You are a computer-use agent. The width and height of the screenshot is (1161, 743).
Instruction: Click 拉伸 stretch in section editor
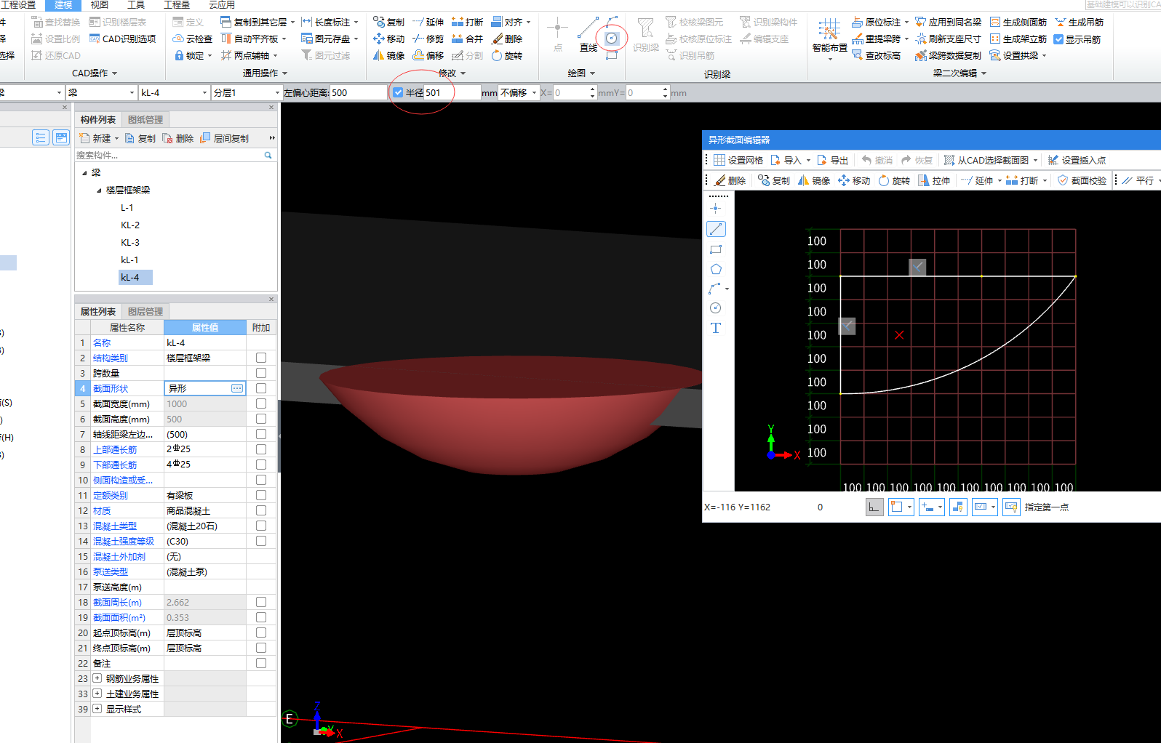pos(934,180)
